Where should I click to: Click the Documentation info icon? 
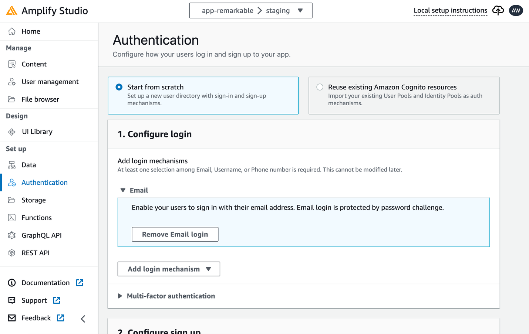[12, 283]
